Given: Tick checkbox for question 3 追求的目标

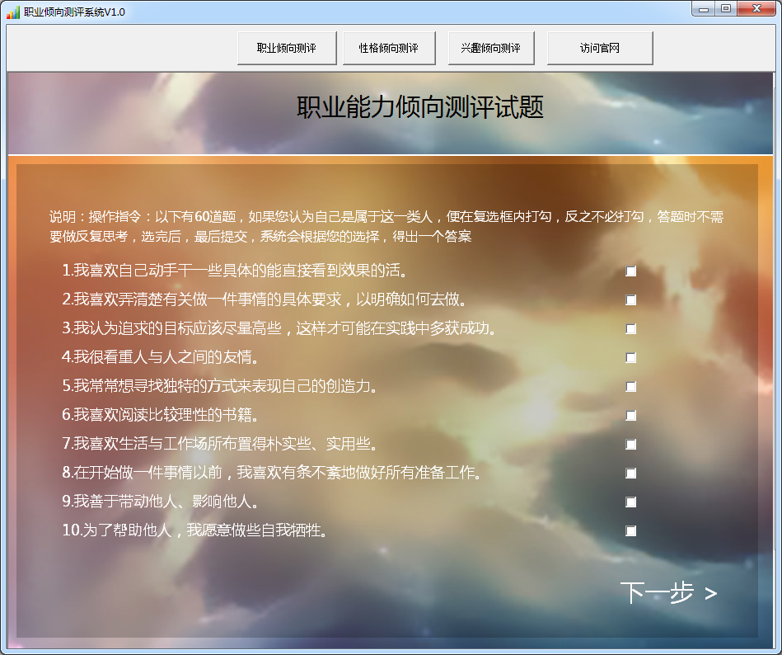Looking at the screenshot, I should (x=631, y=329).
